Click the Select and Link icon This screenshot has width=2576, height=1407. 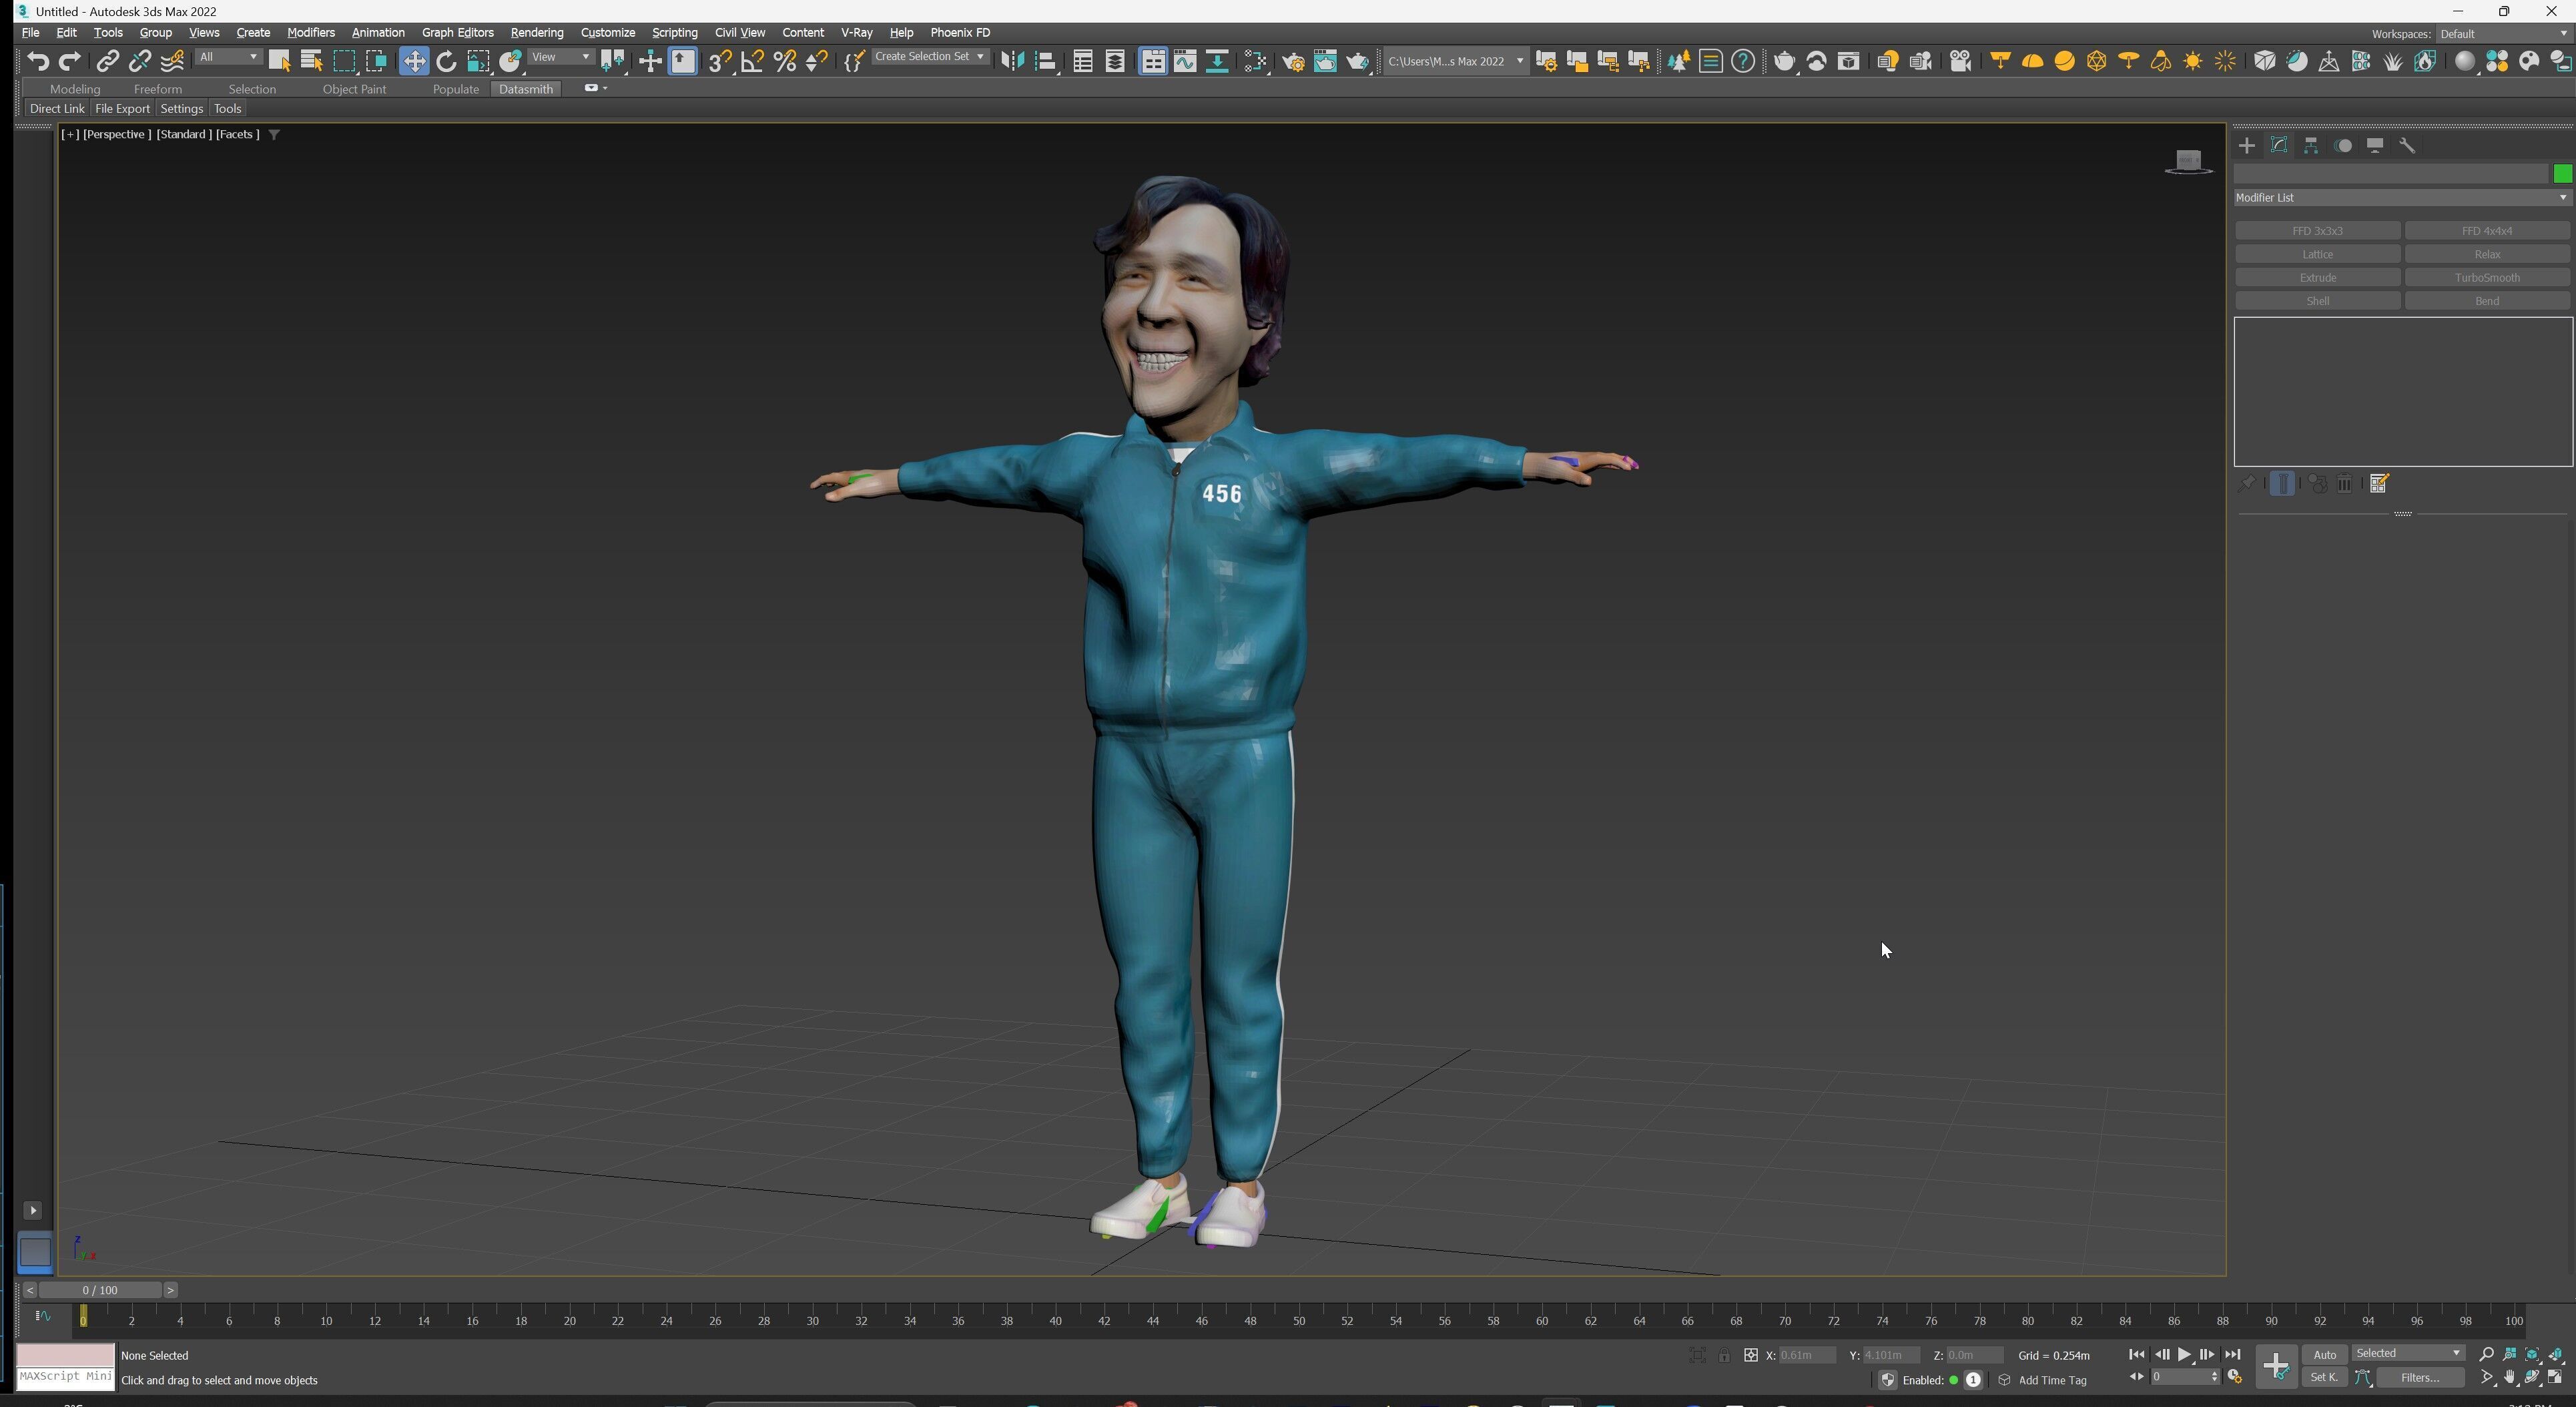107,62
